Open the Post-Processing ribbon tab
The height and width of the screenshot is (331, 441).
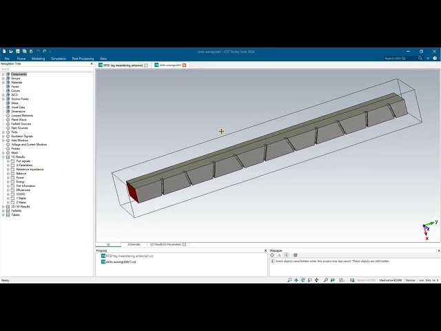pyautogui.click(x=83, y=59)
